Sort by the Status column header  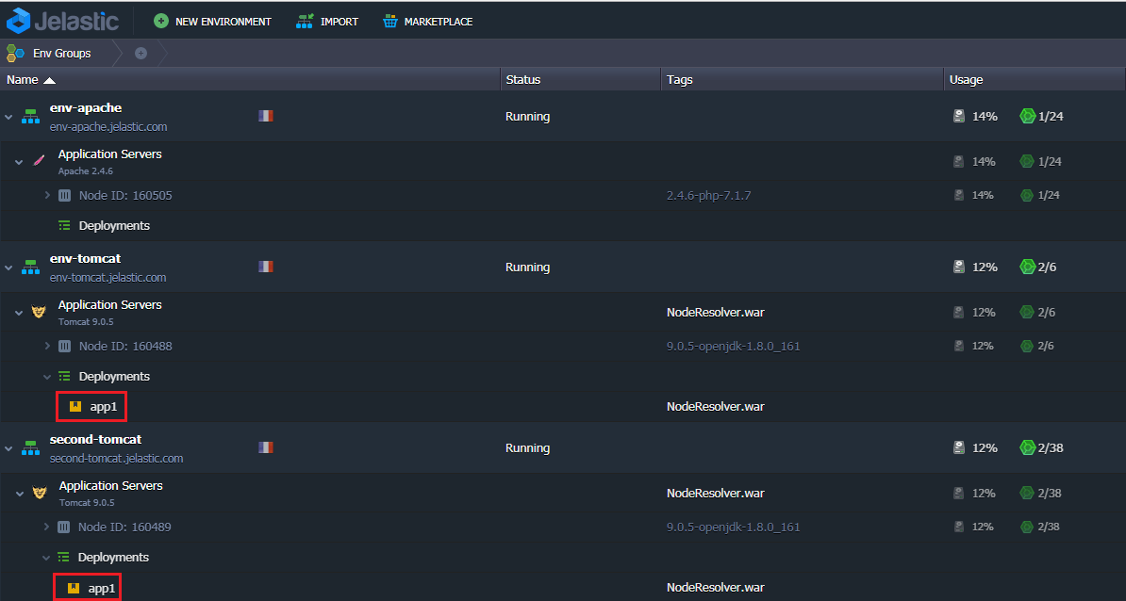click(x=580, y=80)
